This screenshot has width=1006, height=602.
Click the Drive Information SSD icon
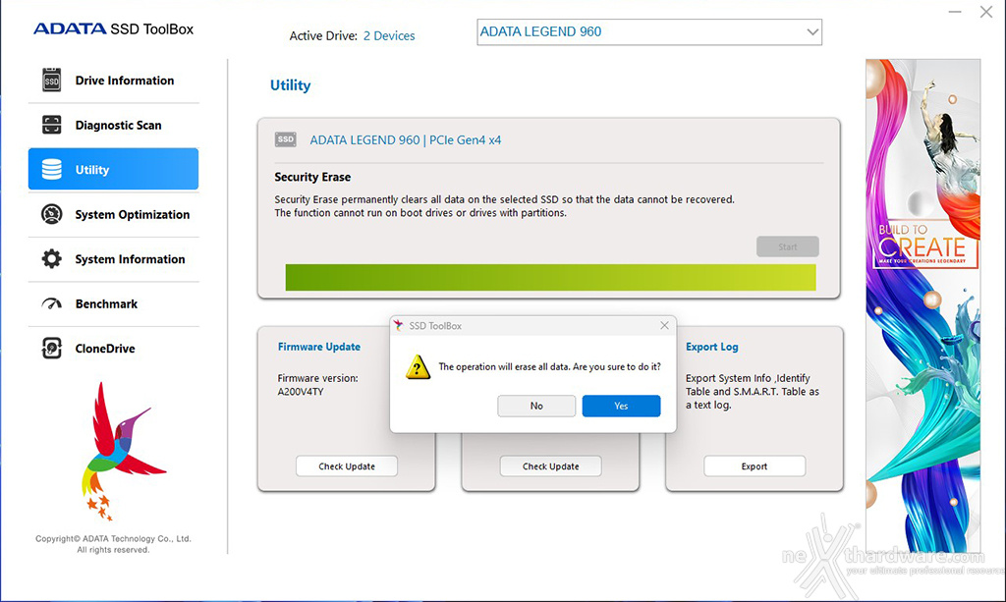tap(51, 81)
